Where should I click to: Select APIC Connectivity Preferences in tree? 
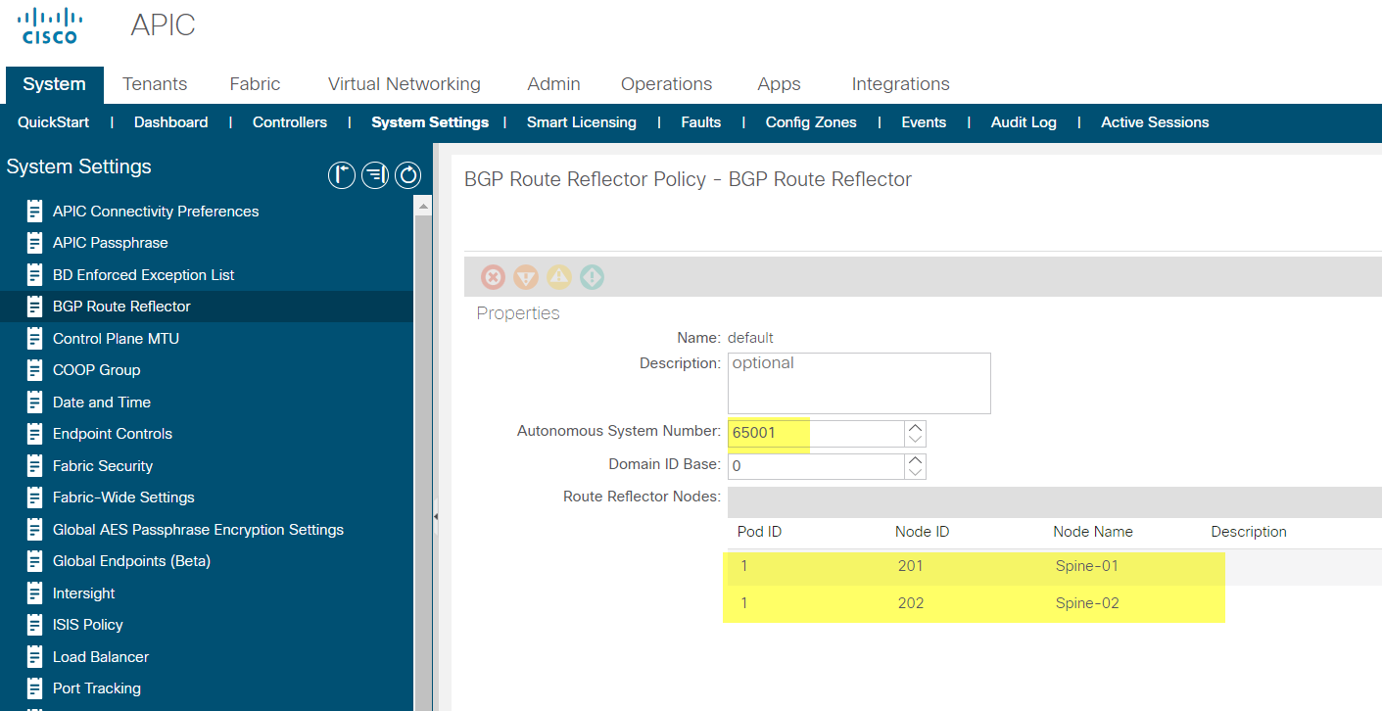(156, 212)
